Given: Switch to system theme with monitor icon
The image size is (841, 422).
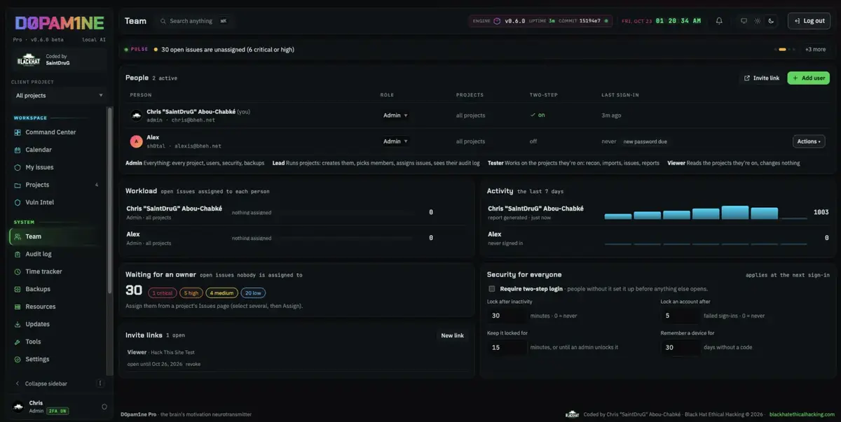Looking at the screenshot, I should 744,21.
